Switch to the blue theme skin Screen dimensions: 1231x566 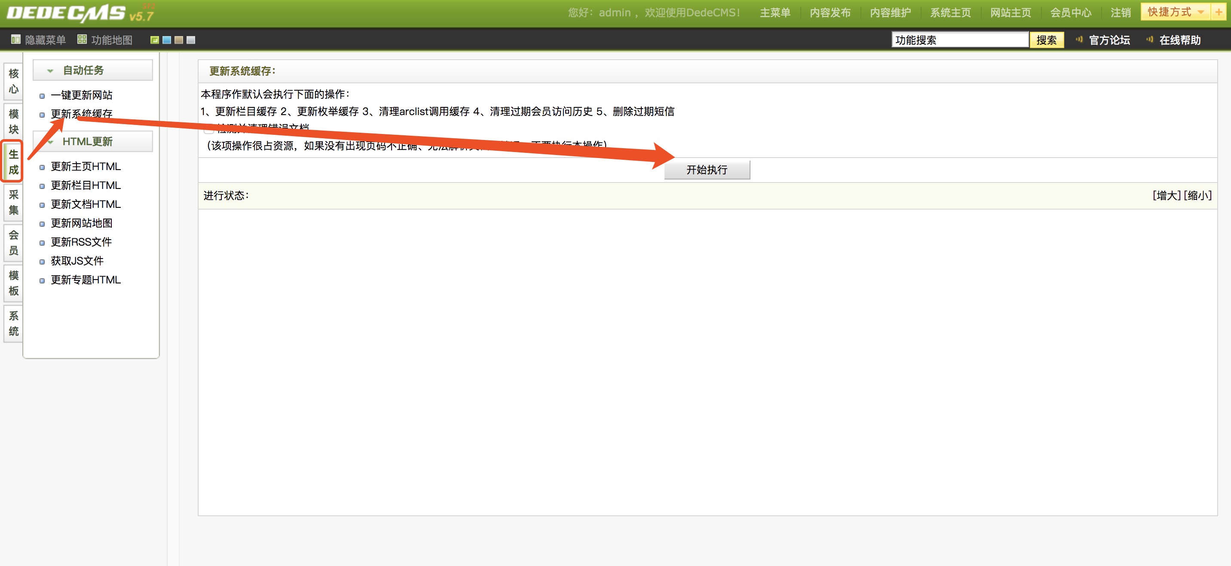pyautogui.click(x=167, y=40)
